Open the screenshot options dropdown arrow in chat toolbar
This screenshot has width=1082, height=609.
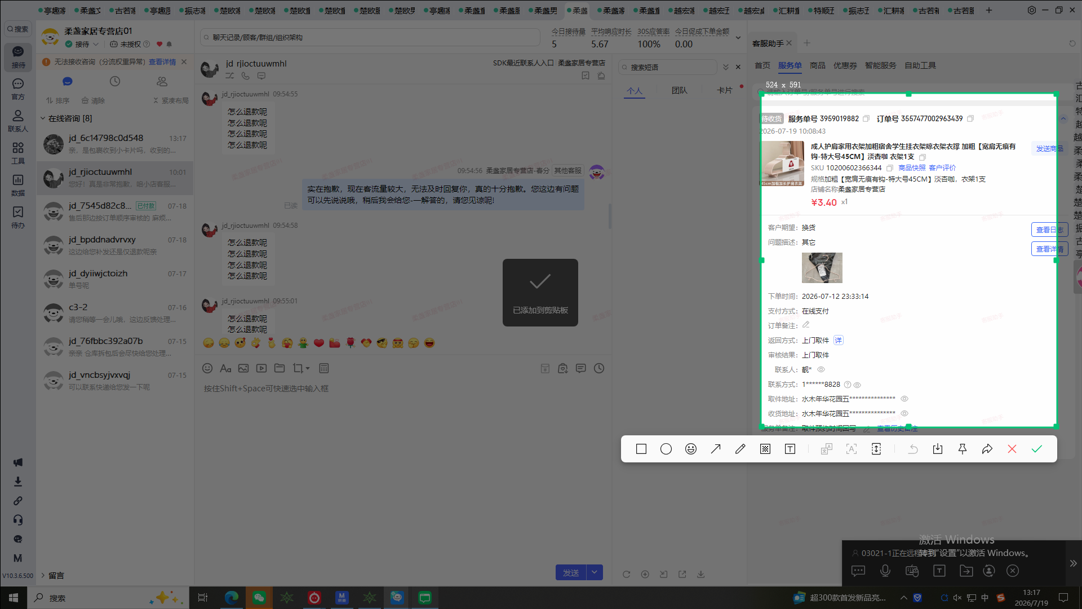[308, 369]
